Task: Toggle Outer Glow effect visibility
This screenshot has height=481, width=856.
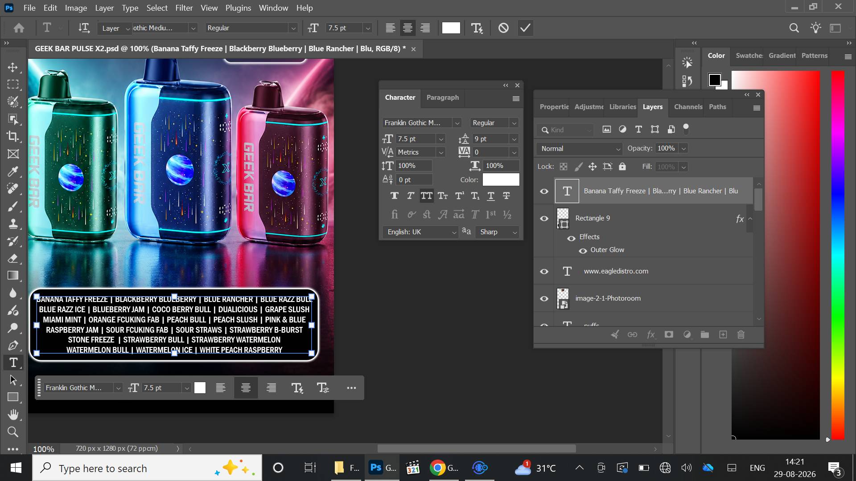Action: pyautogui.click(x=583, y=250)
